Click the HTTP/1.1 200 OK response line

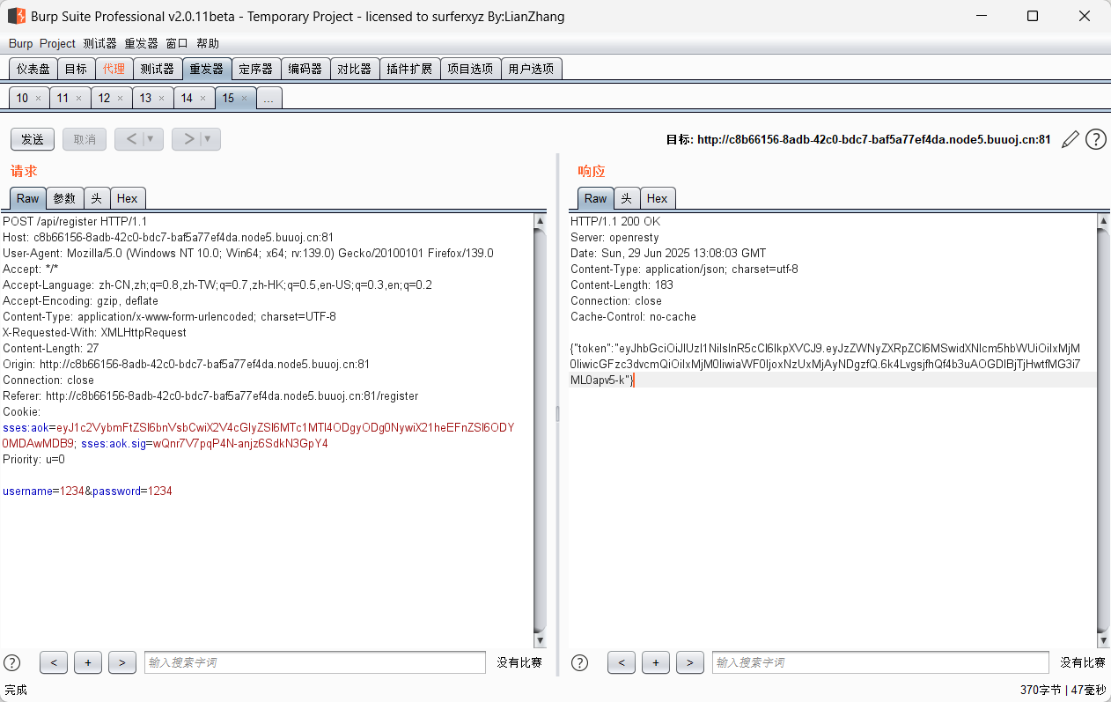[615, 221]
